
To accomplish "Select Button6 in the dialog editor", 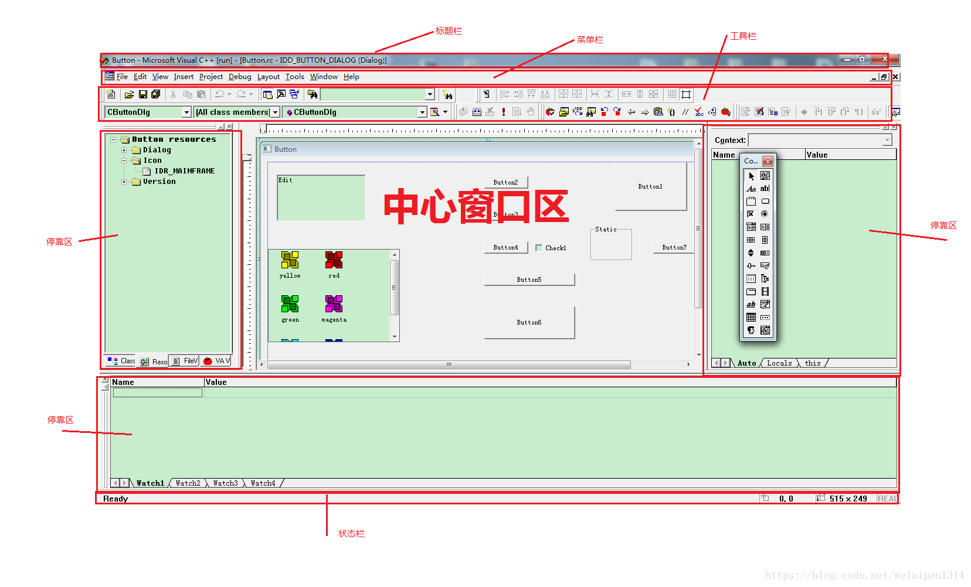I will (x=529, y=322).
